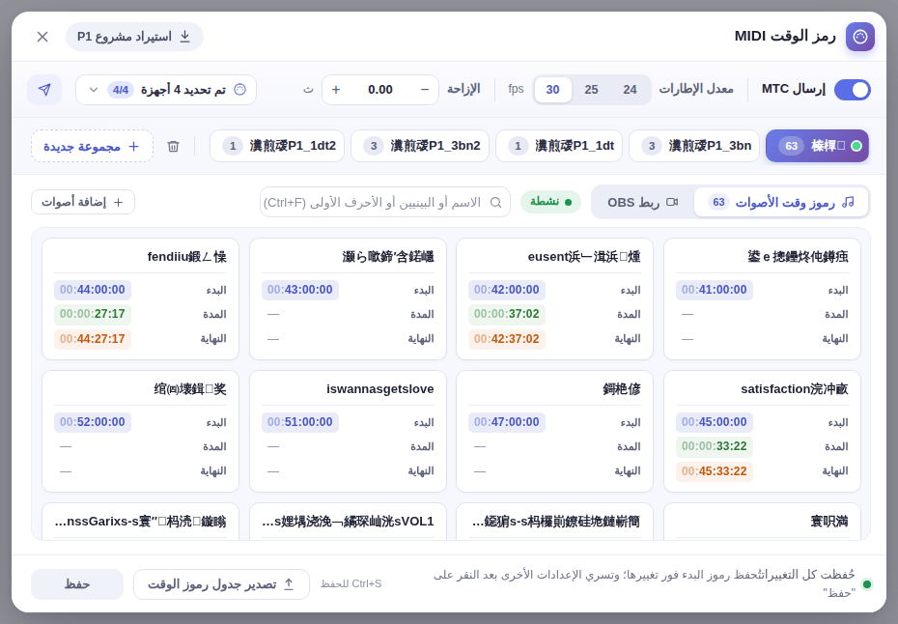This screenshot has width=898, height=624.
Task: Click the send paper-plane icon button
Action: (x=44, y=90)
